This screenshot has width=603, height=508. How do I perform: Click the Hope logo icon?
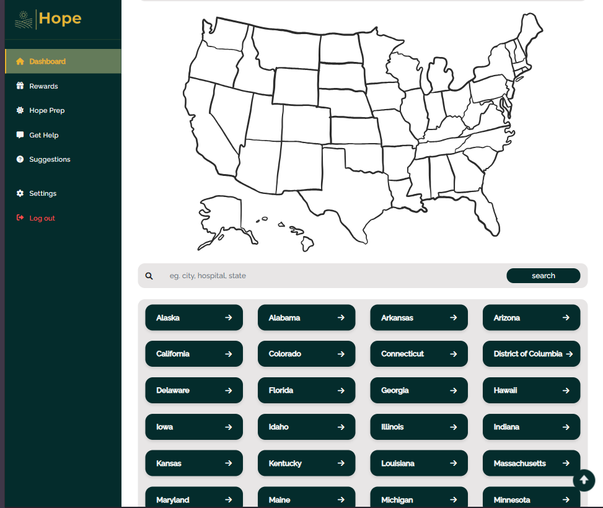coord(24,19)
